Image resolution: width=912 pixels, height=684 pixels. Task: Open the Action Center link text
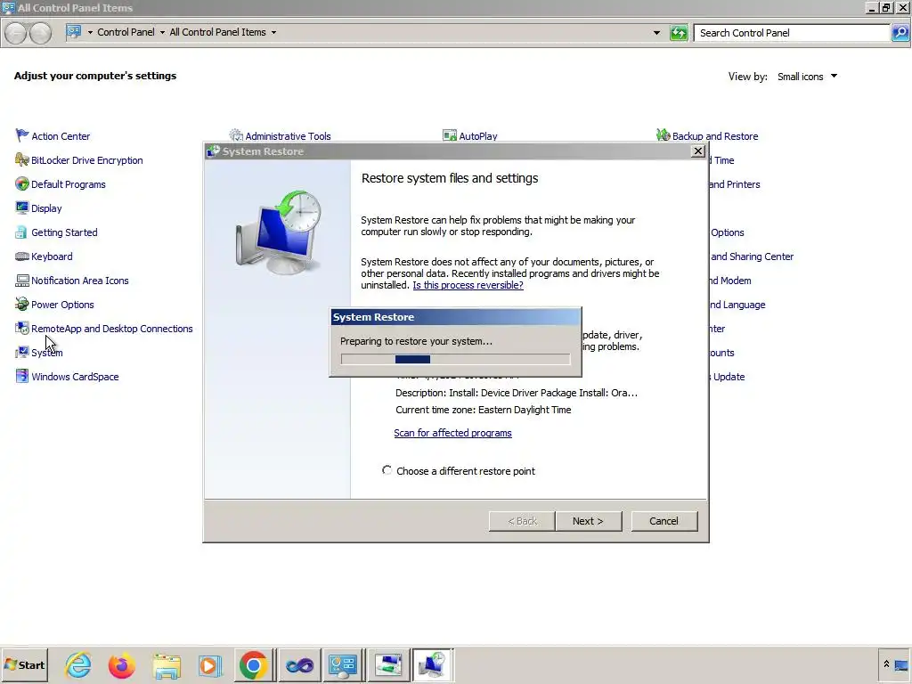click(x=61, y=136)
